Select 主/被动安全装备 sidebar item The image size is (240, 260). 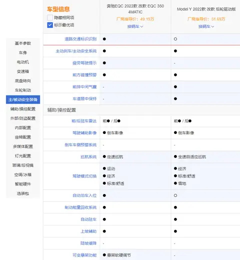pyautogui.click(x=23, y=99)
